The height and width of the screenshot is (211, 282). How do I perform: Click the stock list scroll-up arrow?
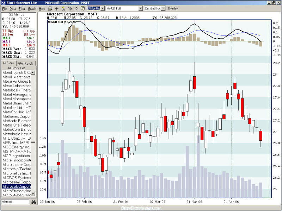[x=33, y=73]
